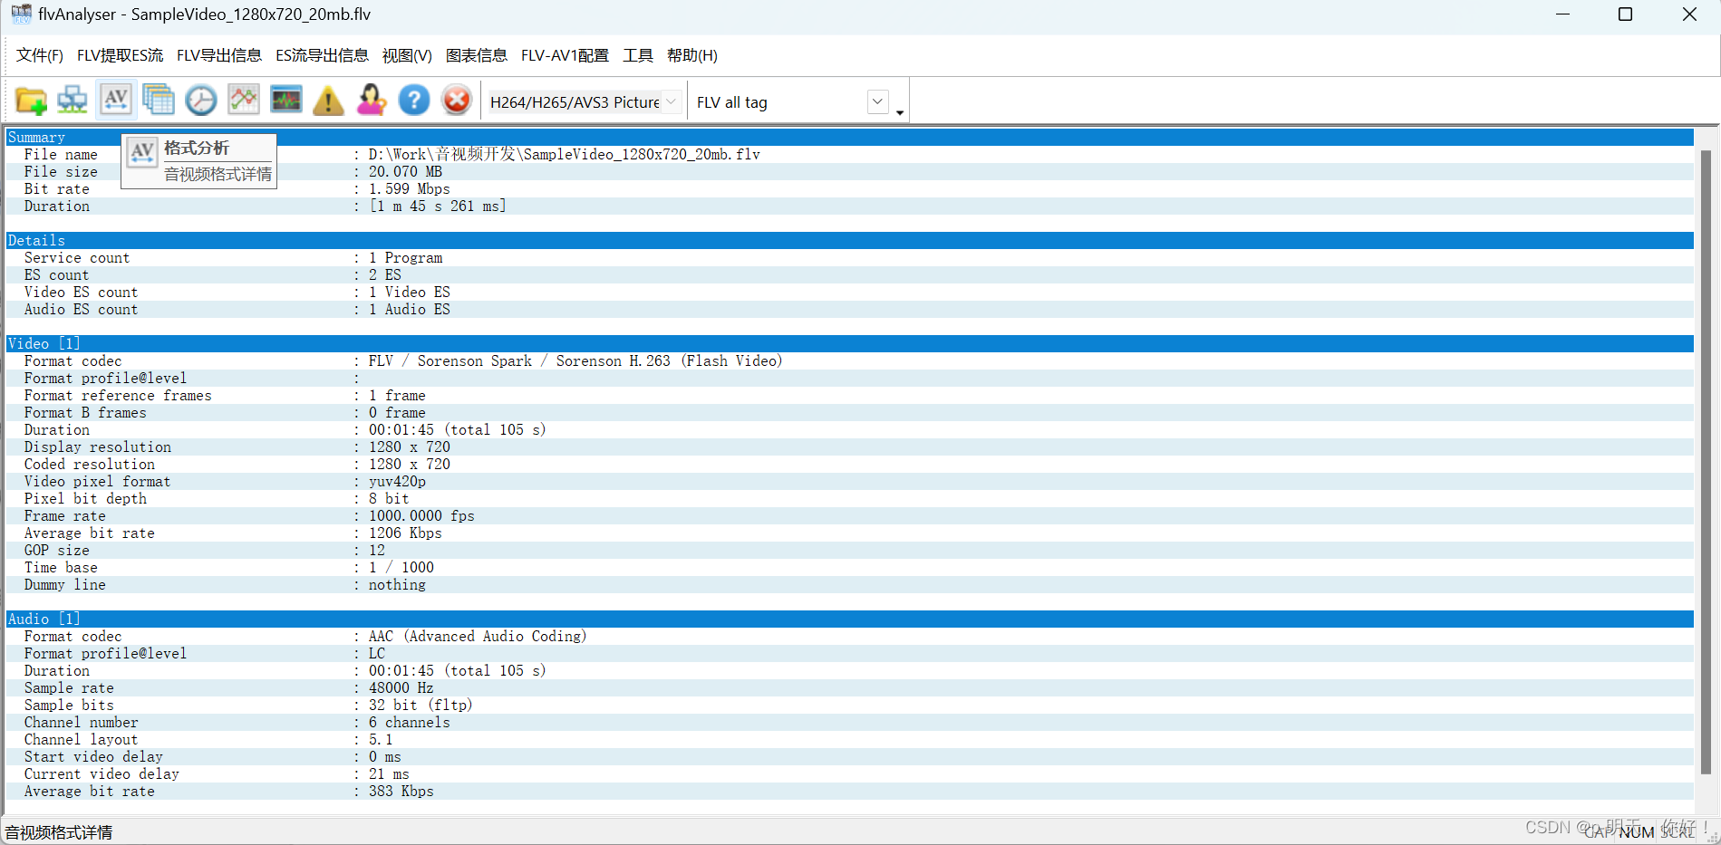Click the NUM indicator in status bar
Screen dimensions: 1721x845
point(1637,832)
